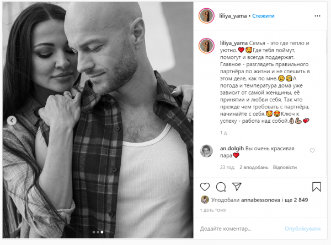Viewport: 331px width, 245px height.
Task: Like the post with the heart icon
Action: click(205, 187)
